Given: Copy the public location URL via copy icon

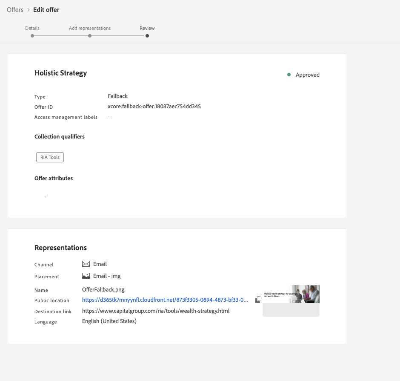Looking at the screenshot, I should [x=259, y=300].
